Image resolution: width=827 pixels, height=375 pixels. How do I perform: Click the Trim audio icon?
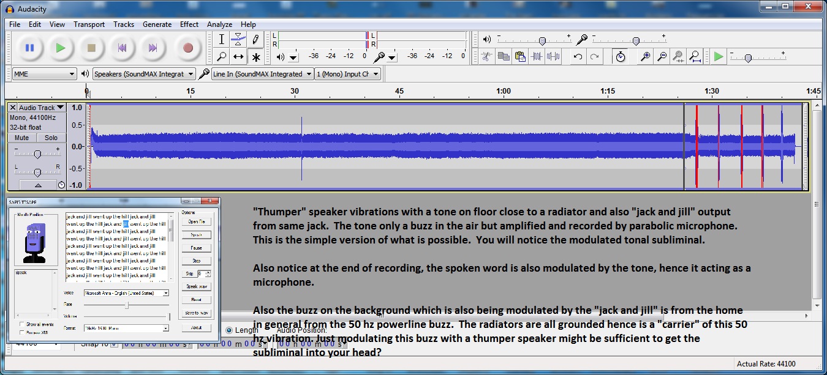click(537, 57)
